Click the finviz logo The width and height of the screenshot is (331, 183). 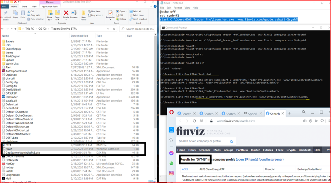pos(190,131)
